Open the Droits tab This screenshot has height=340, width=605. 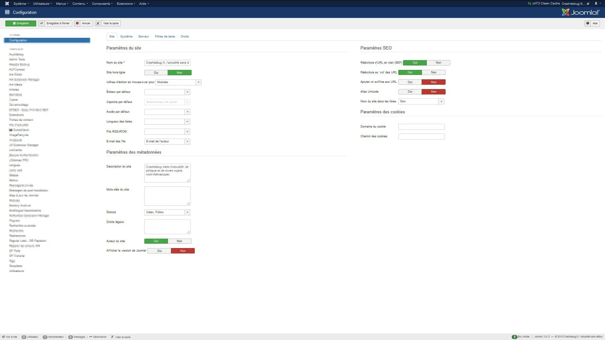(185, 37)
